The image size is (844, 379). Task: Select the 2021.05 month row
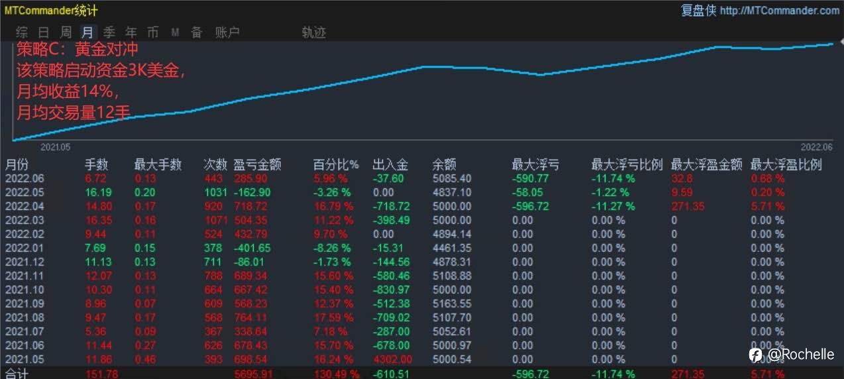tap(422, 359)
